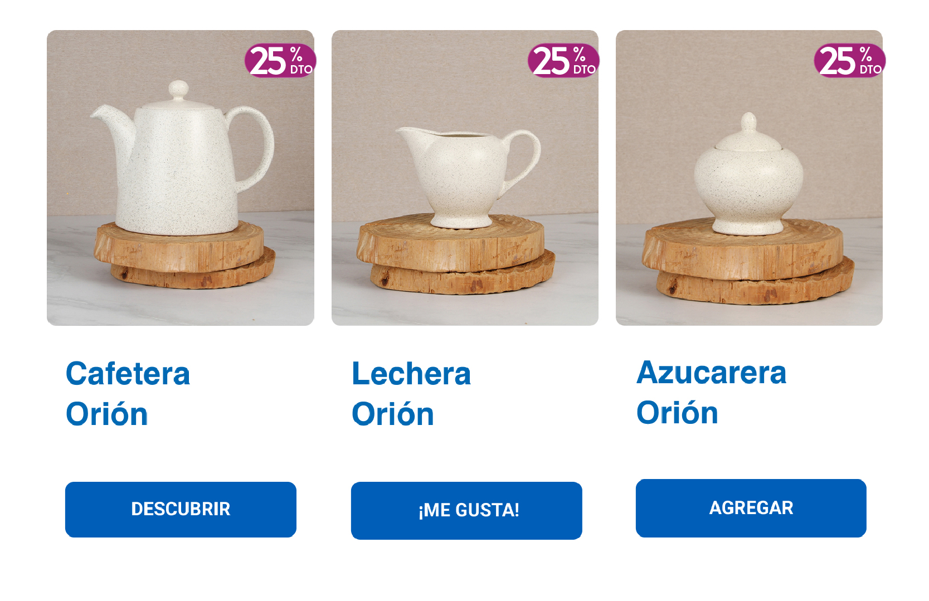Click the AGREGAR button
The width and height of the screenshot is (929, 601).
(x=751, y=508)
